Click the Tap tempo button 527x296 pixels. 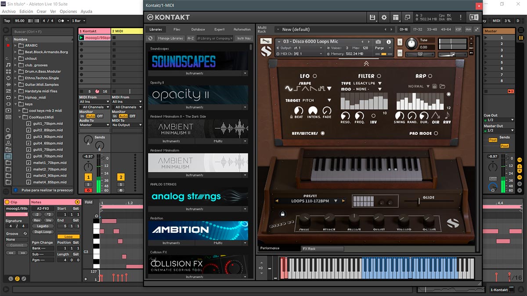point(7,21)
